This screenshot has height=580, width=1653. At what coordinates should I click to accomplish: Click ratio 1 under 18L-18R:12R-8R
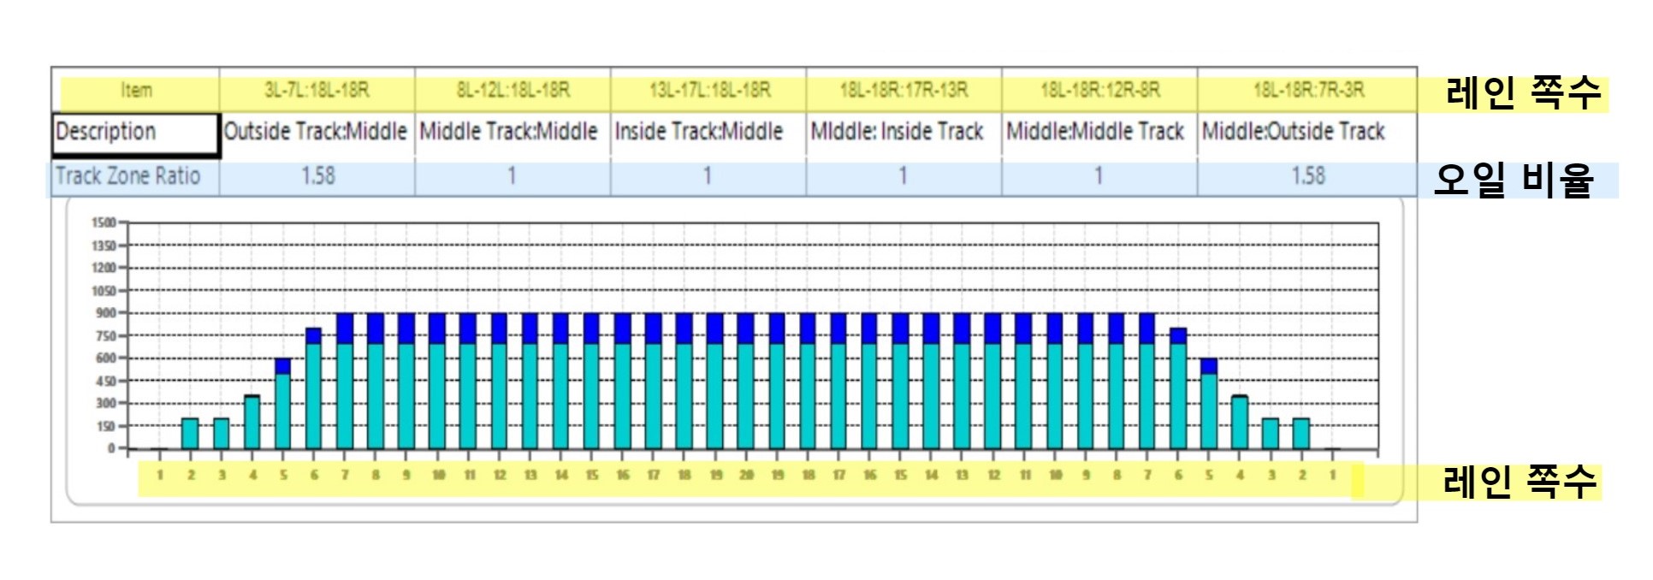pos(1100,177)
